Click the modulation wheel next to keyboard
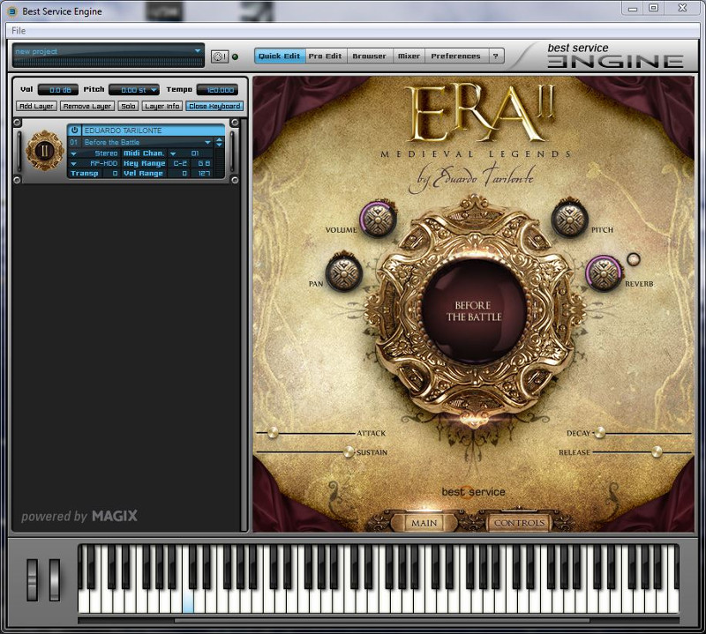This screenshot has width=706, height=634. (x=55, y=579)
